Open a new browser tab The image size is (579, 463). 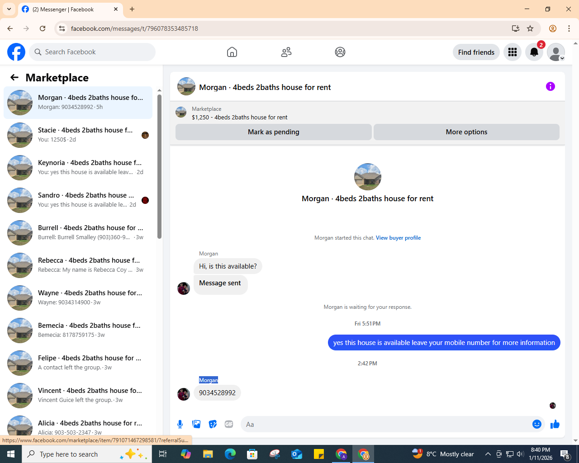132,9
